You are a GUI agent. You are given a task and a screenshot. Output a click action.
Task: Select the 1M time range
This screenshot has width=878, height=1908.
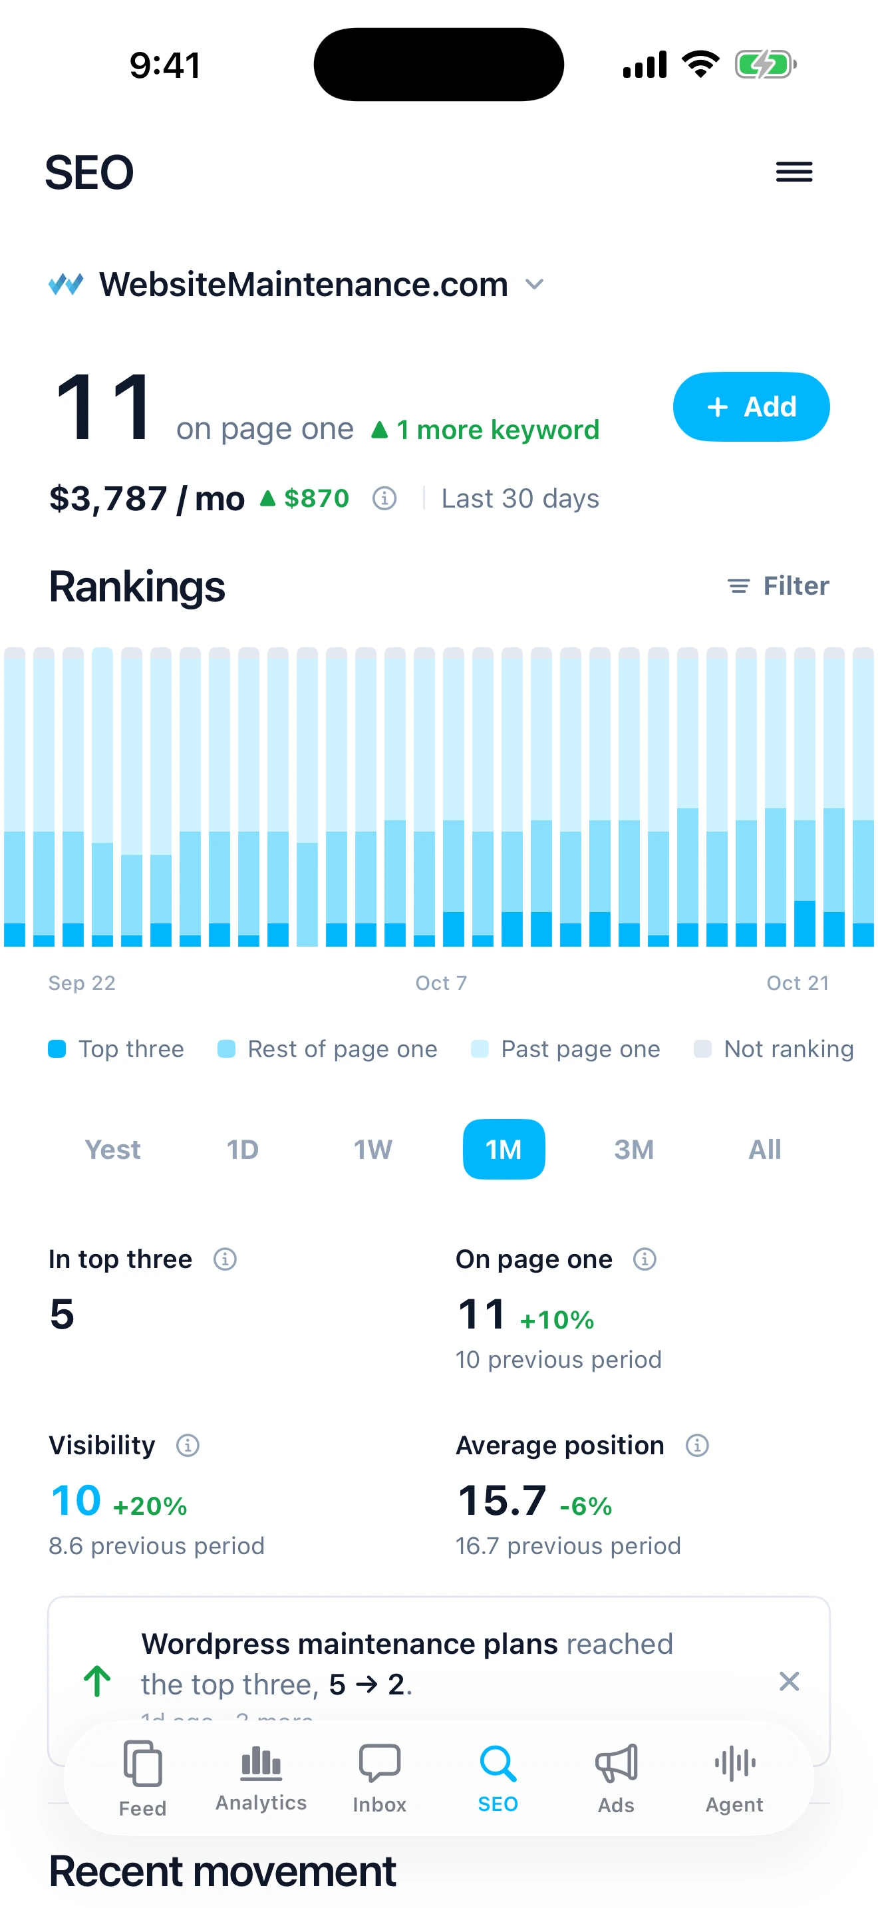tap(504, 1150)
